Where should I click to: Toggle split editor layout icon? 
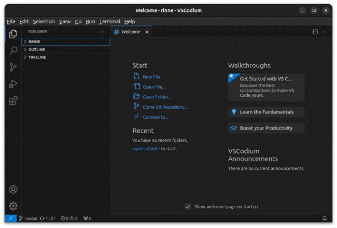315,32
